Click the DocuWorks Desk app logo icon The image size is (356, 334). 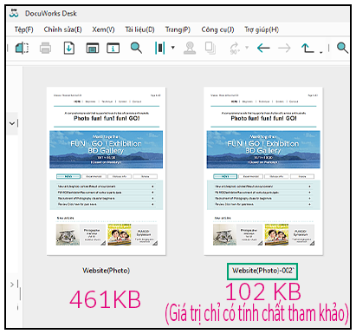14,13
